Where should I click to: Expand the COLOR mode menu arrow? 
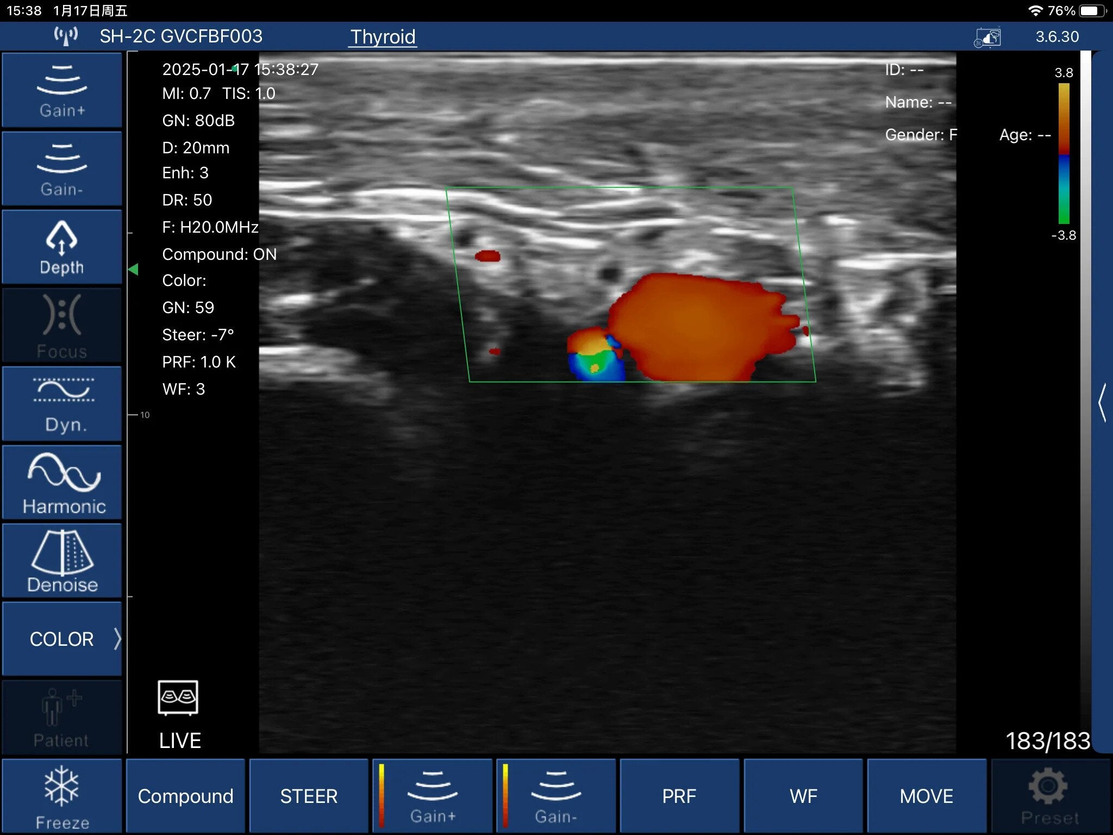point(117,639)
